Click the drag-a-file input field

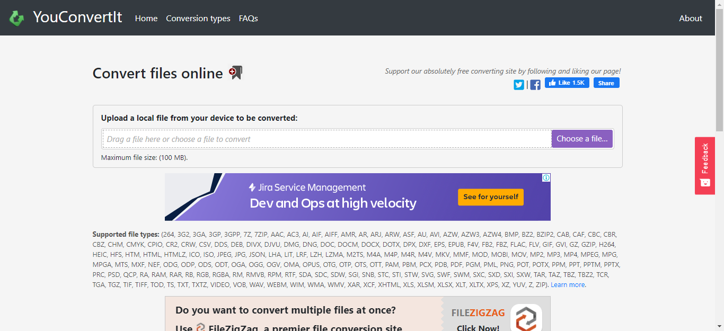[x=326, y=139]
